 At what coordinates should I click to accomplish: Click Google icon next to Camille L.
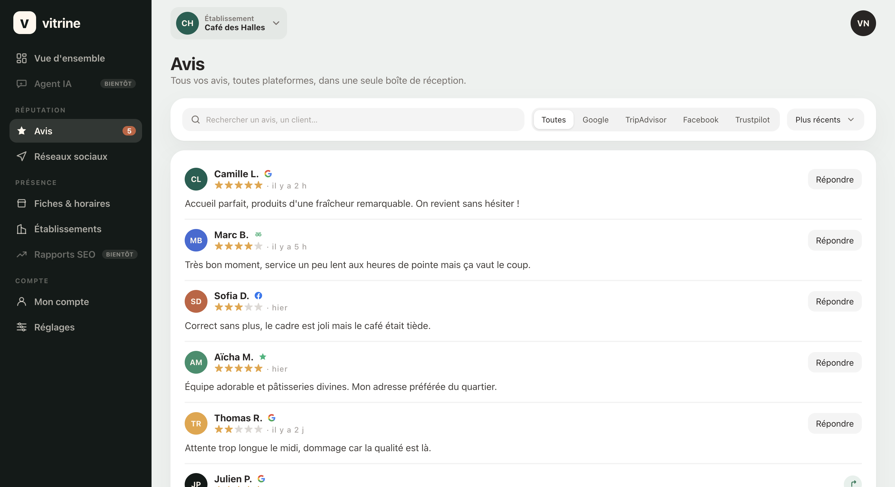(x=268, y=173)
